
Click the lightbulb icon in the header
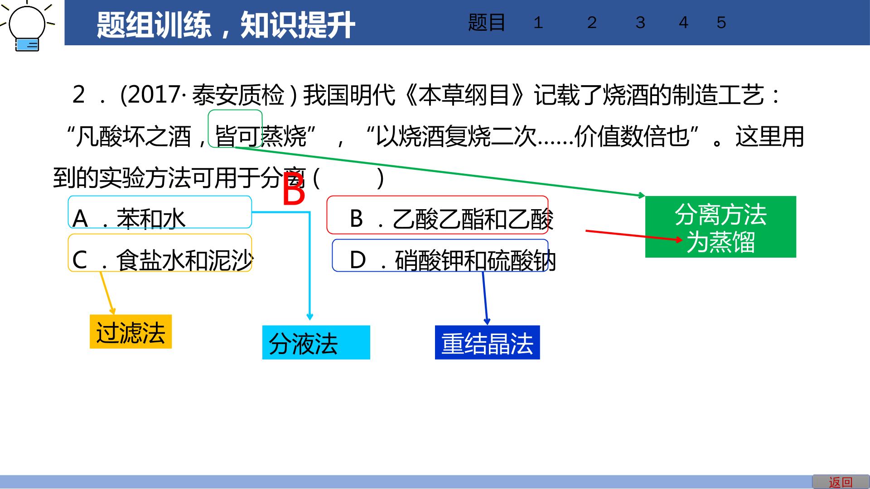[27, 25]
